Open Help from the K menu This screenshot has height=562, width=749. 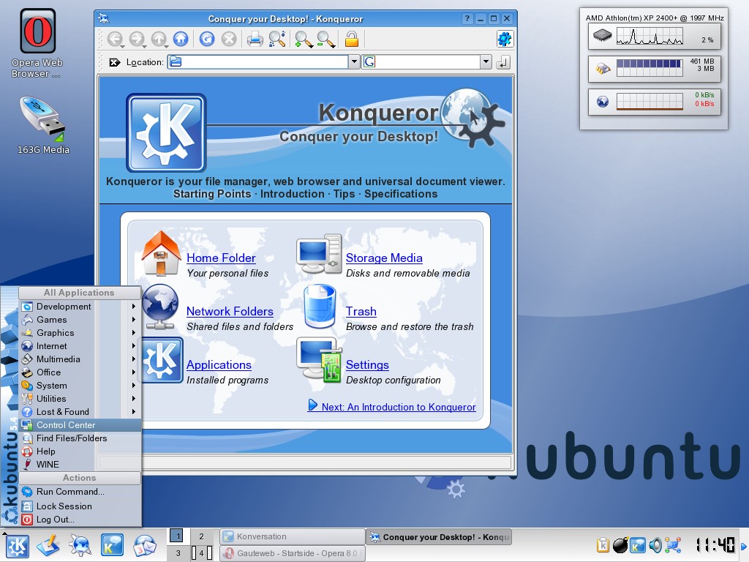(80, 451)
